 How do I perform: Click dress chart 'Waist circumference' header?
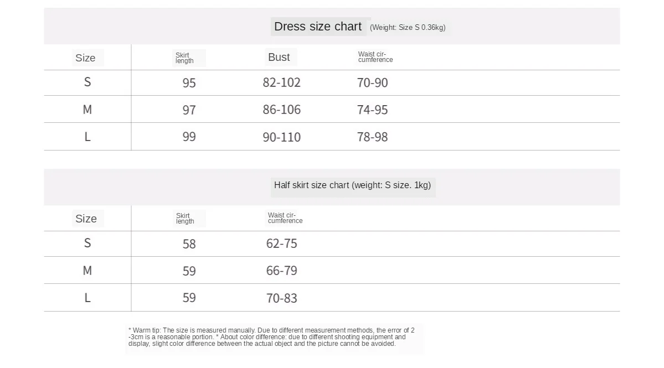pyautogui.click(x=375, y=56)
